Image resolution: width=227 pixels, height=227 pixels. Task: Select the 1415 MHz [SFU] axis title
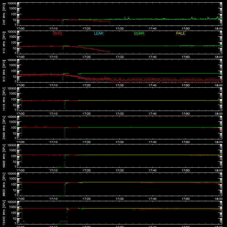tap(4, 99)
